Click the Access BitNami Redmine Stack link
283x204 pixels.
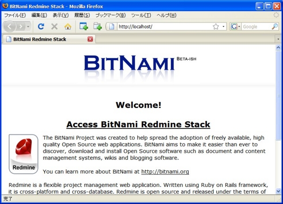(x=138, y=125)
